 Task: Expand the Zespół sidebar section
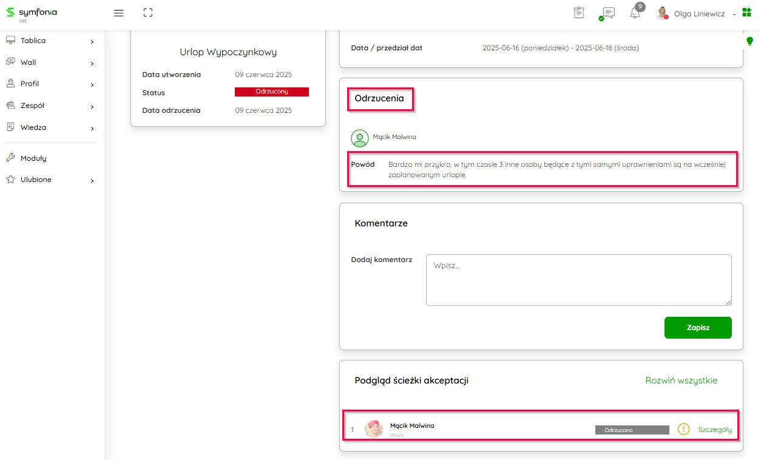coord(50,106)
